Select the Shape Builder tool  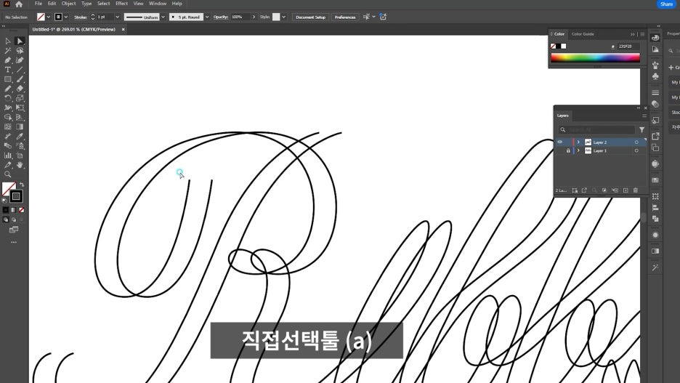click(x=8, y=117)
